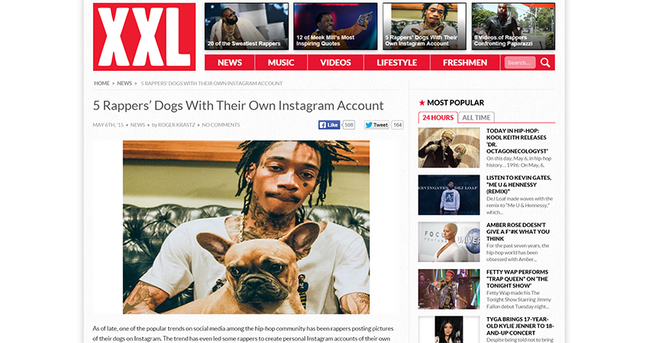Open 20 of the Sweatiest Rappers thumbnail
The width and height of the screenshot is (649, 343).
pyautogui.click(x=247, y=27)
